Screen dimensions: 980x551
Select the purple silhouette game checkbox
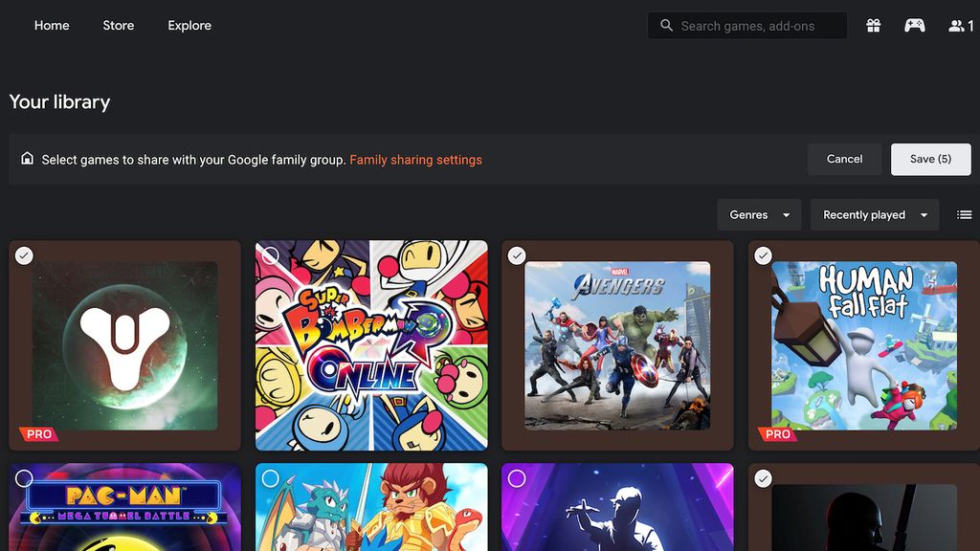pyautogui.click(x=517, y=478)
